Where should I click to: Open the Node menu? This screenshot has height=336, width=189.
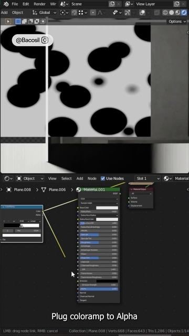pos(92,178)
